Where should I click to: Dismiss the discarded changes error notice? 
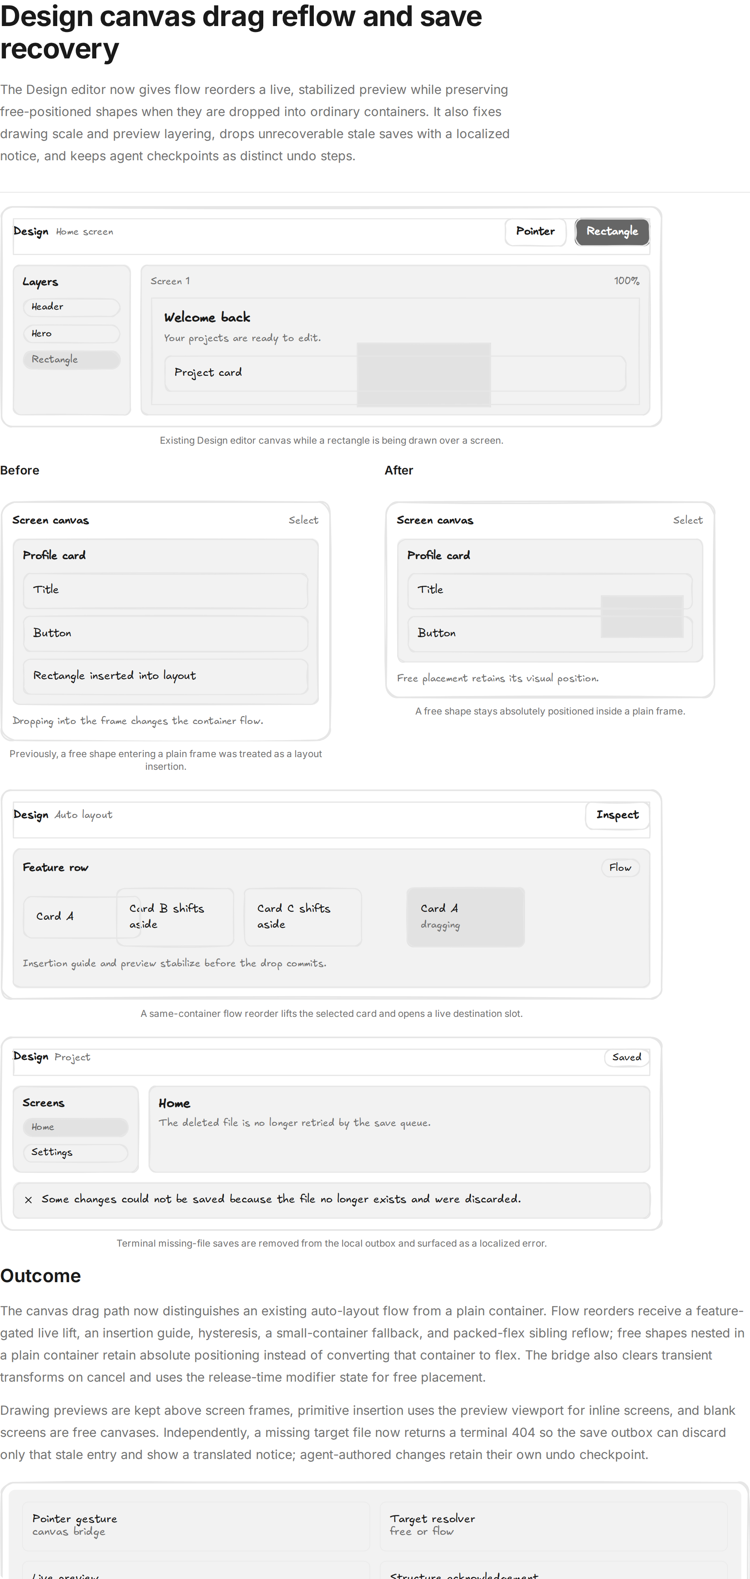pyautogui.click(x=28, y=1200)
